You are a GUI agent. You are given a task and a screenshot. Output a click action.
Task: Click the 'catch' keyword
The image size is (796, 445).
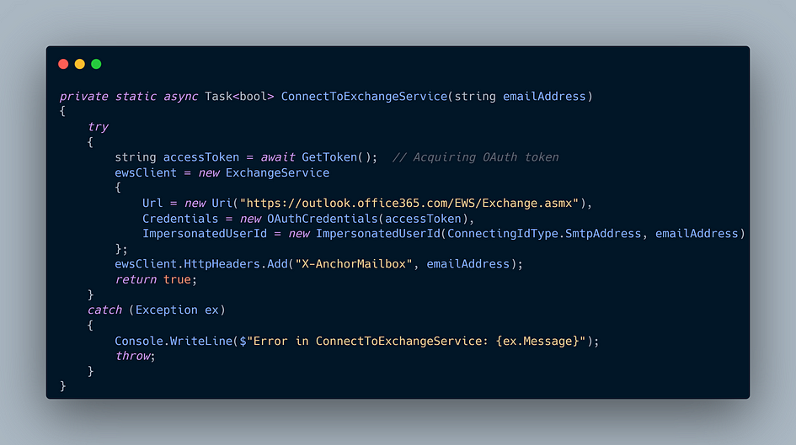(x=104, y=310)
